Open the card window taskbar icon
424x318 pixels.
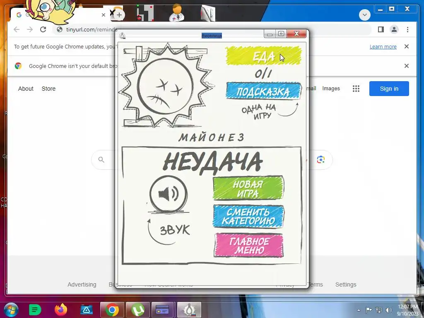(162, 310)
